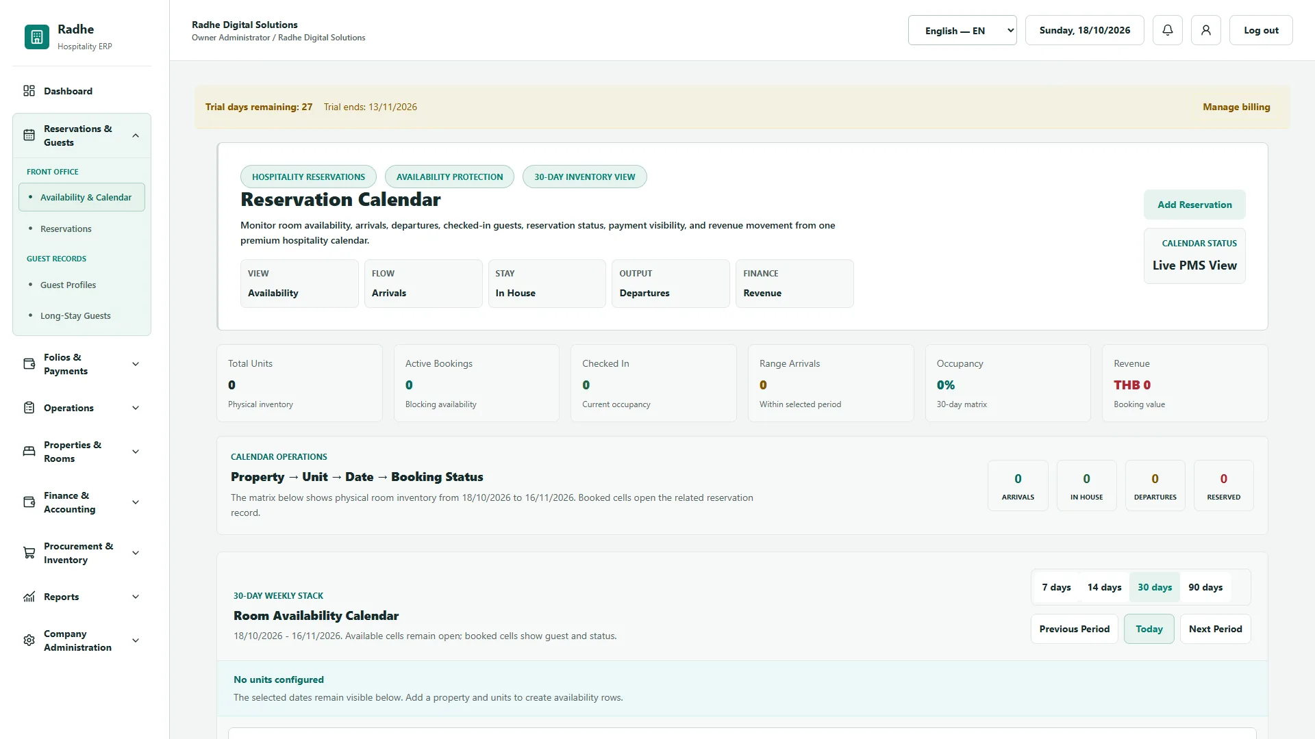
Task: Select the Availability view card
Action: pyautogui.click(x=299, y=283)
